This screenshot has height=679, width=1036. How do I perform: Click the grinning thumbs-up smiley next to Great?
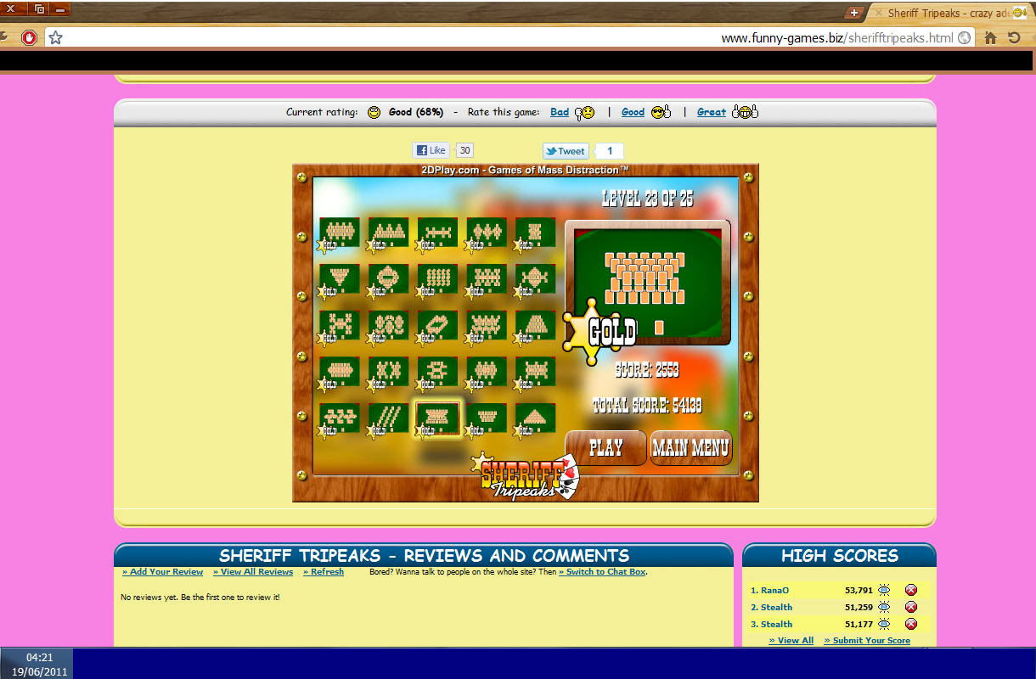point(745,112)
